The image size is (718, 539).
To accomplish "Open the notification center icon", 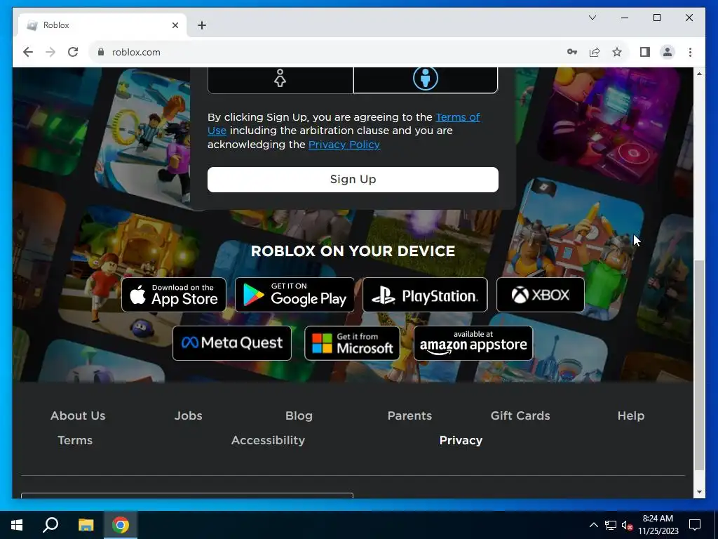I will click(695, 525).
